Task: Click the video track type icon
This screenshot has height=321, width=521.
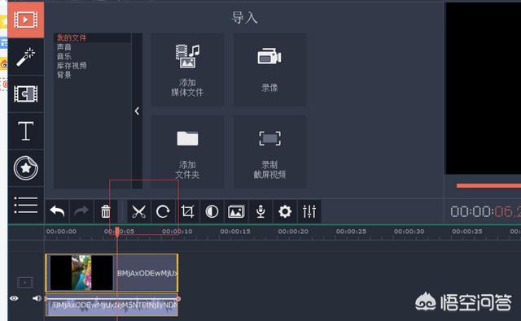Action: (25, 283)
